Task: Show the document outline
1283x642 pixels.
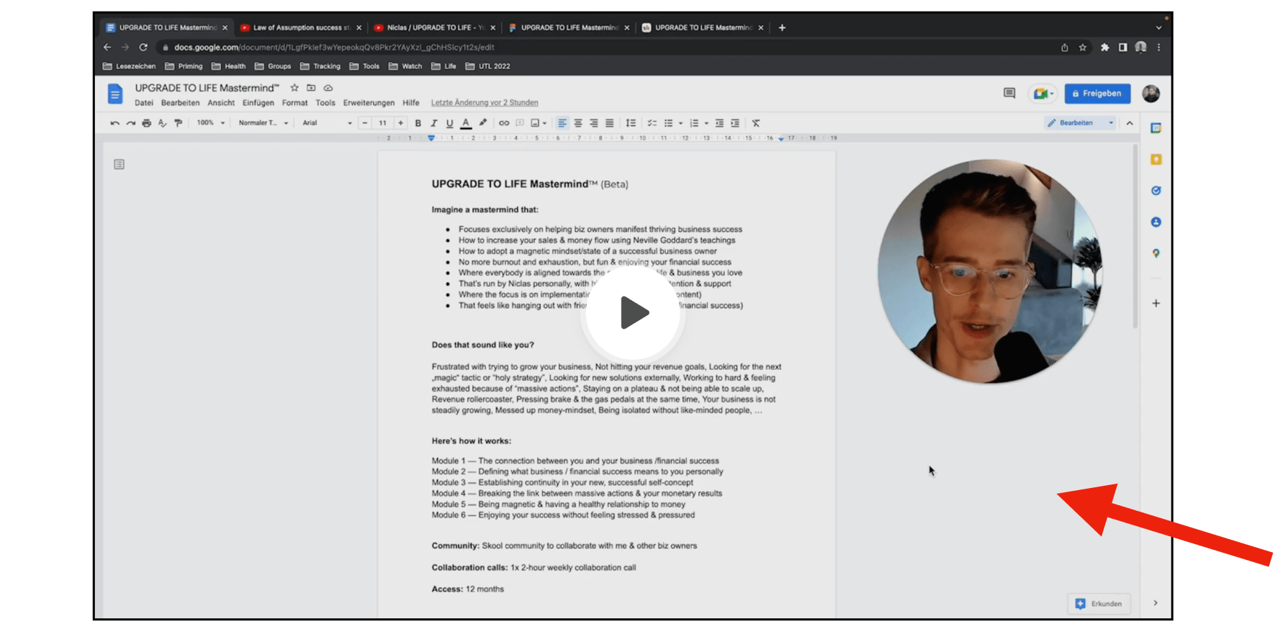Action: (120, 165)
